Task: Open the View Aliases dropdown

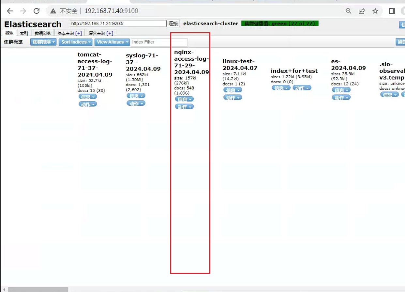Action: coord(112,42)
